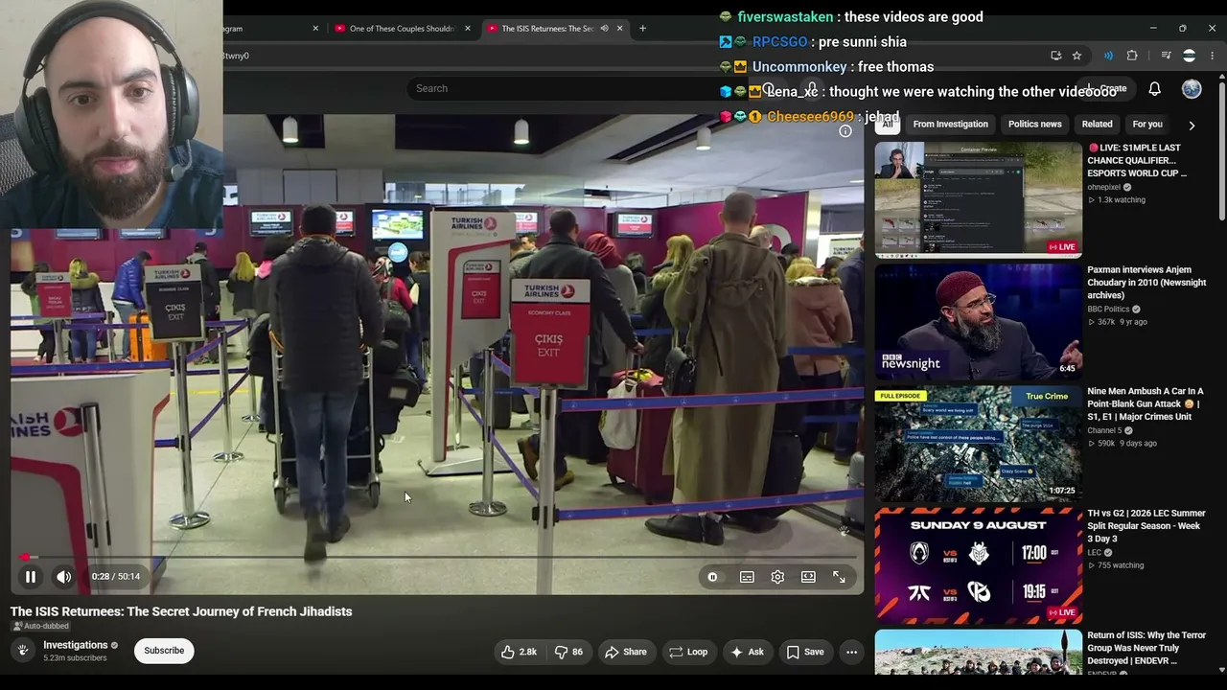This screenshot has height=690, width=1227.
Task: Open the Share options for the video
Action: 625,652
